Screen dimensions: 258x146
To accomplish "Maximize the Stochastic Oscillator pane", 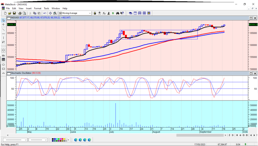I will pyautogui.click(x=251, y=73).
